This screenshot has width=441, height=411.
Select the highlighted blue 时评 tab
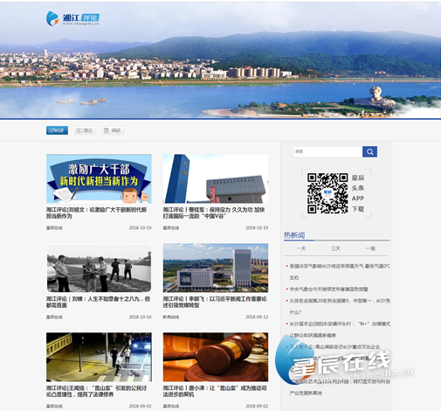[57, 130]
